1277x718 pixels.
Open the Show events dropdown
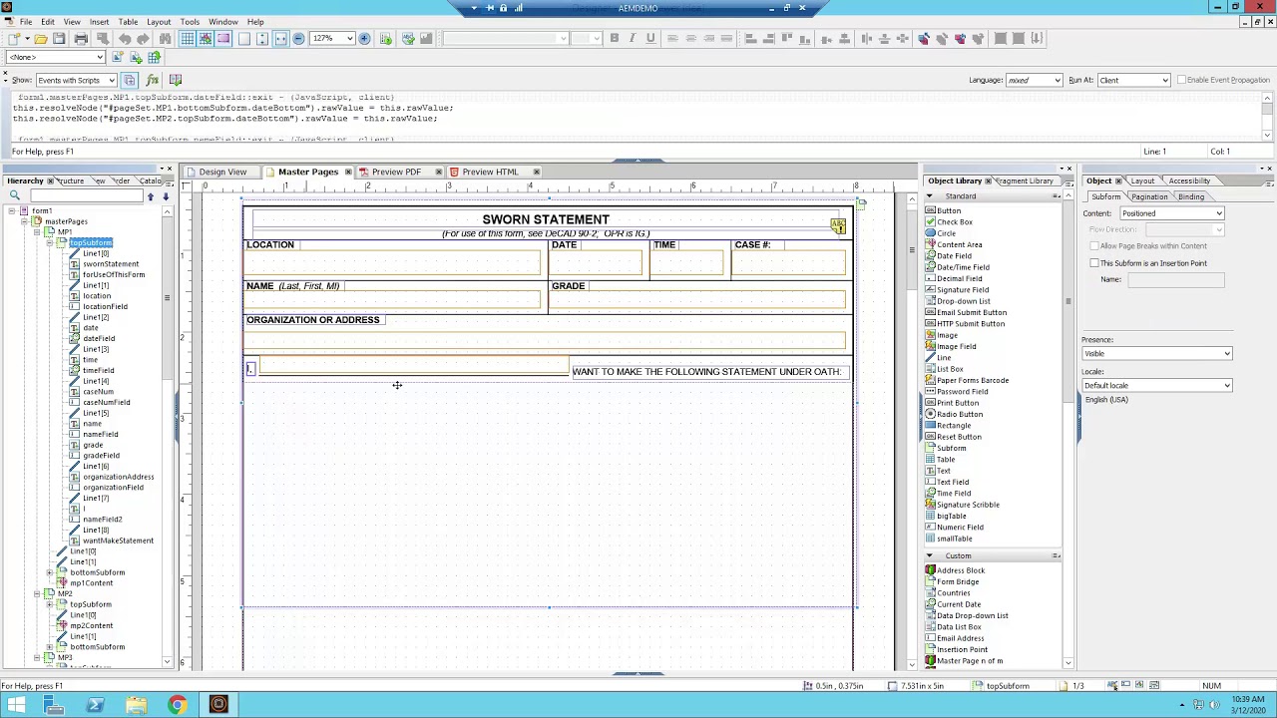(x=111, y=80)
